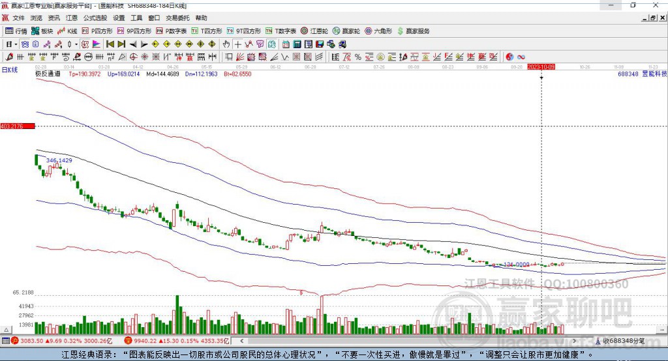Image resolution: width=668 pixels, height=361 pixels.
Task: Click the magenta volume profile icon
Action: [97, 44]
